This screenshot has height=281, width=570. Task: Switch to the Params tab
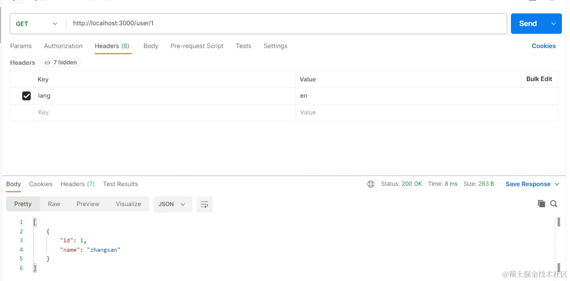[21, 46]
